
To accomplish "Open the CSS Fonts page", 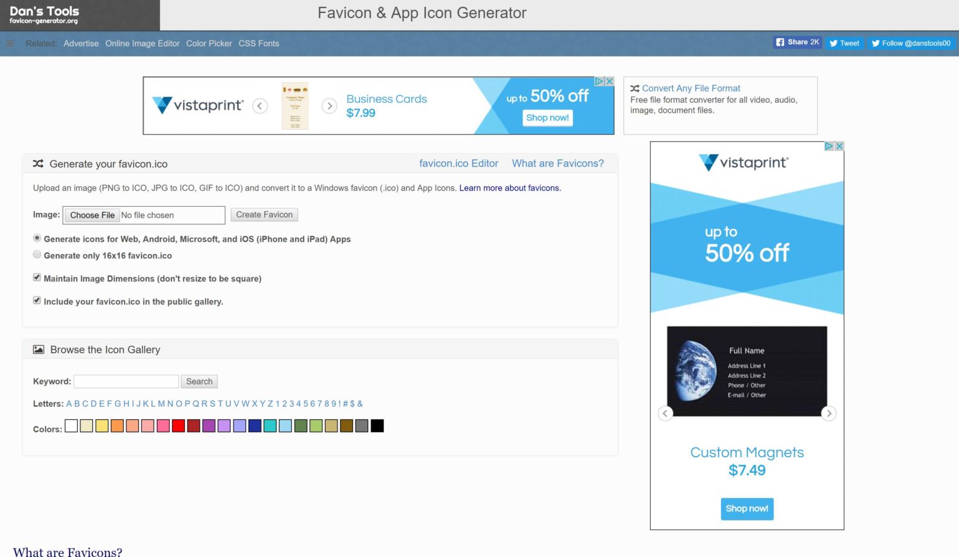I will pos(259,43).
